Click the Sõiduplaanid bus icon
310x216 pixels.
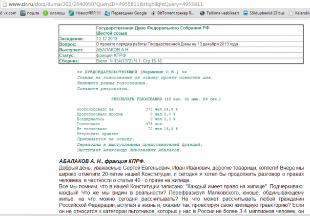point(246,13)
